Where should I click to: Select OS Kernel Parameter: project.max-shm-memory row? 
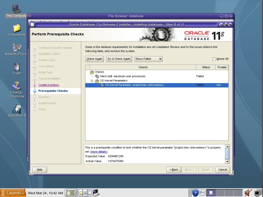pos(157,85)
